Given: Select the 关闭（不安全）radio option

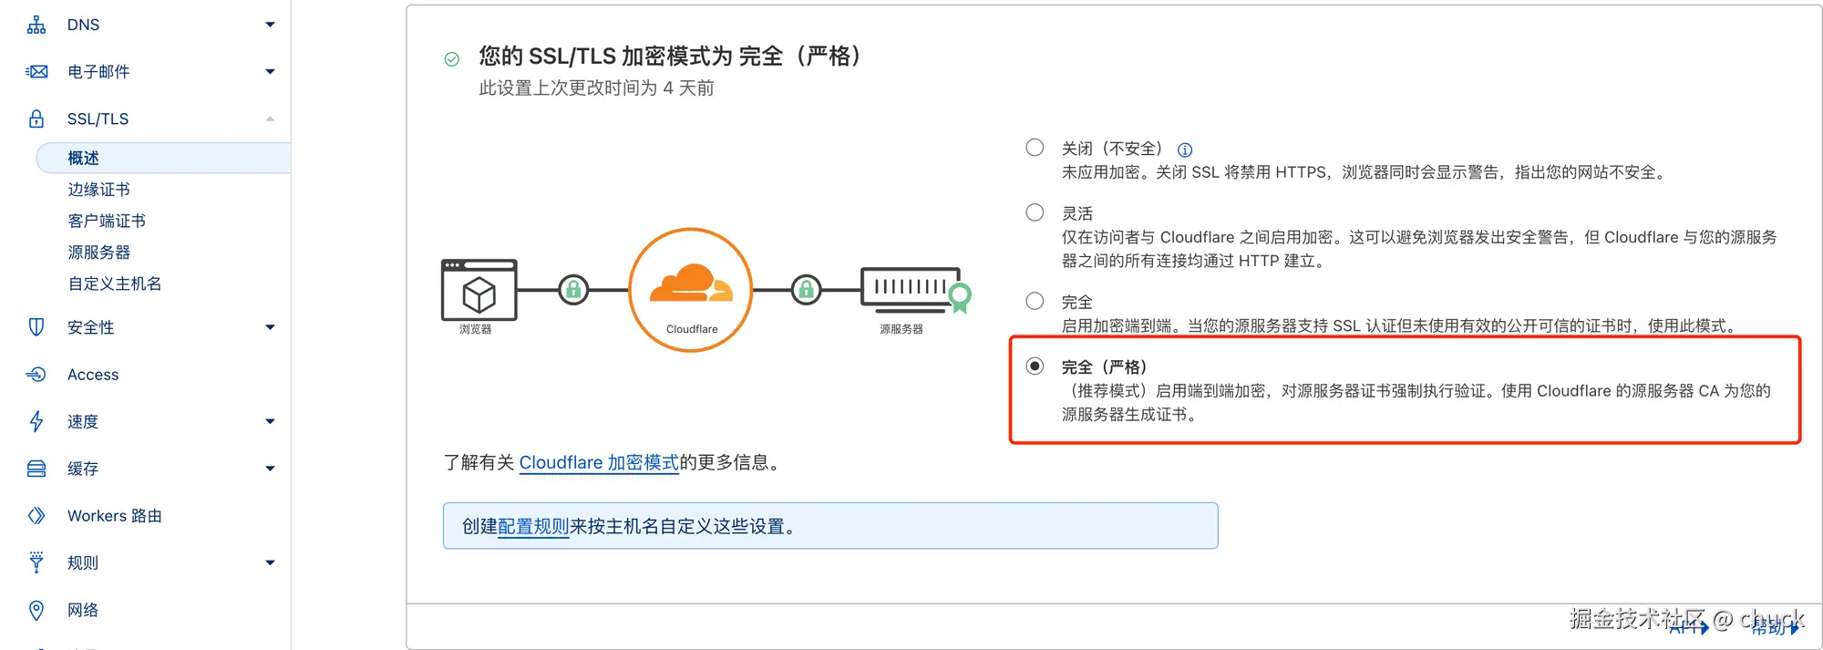Looking at the screenshot, I should [x=1035, y=148].
